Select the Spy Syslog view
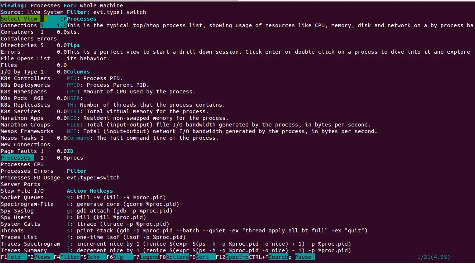The image size is (475, 264). pyautogui.click(x=17, y=211)
